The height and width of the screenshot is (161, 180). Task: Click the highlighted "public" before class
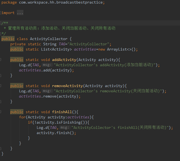pos(8,39)
